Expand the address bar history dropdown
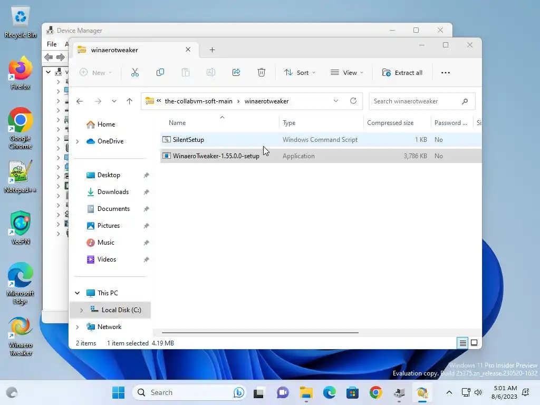This screenshot has width=540, height=405. [x=336, y=101]
